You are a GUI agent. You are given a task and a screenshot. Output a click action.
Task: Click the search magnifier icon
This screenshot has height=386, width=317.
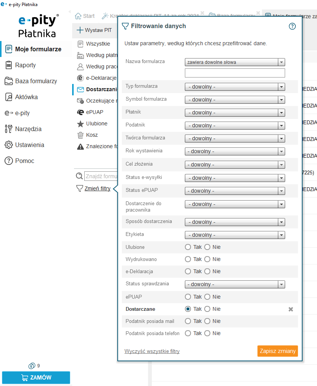[x=79, y=176]
